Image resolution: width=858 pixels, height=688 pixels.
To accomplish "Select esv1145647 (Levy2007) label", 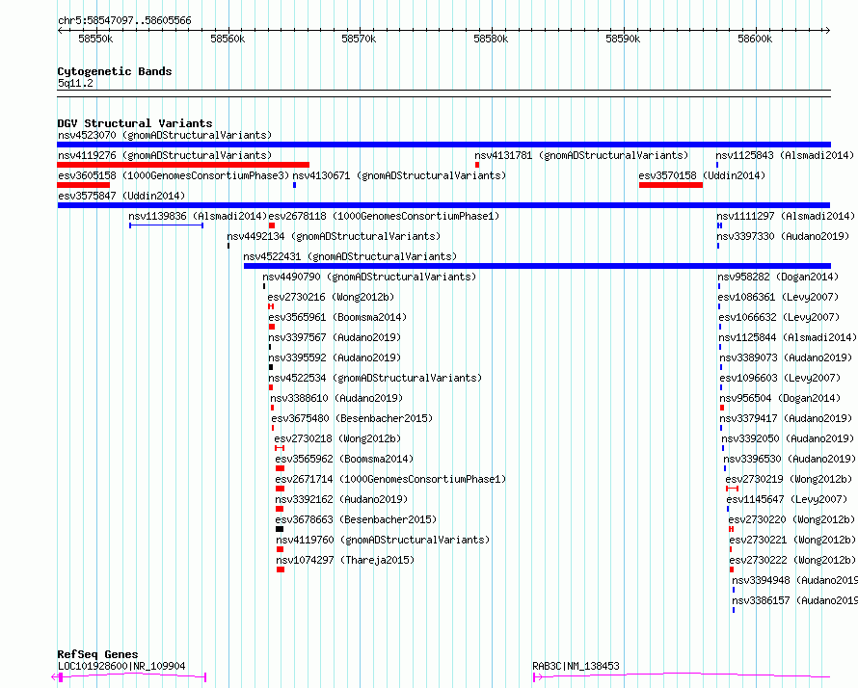I will tap(787, 499).
